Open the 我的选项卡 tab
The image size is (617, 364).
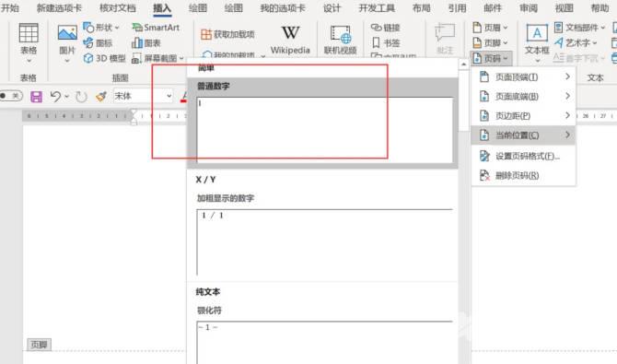tap(283, 8)
